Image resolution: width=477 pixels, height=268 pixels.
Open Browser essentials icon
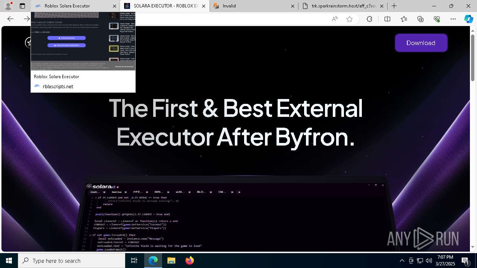[437, 19]
